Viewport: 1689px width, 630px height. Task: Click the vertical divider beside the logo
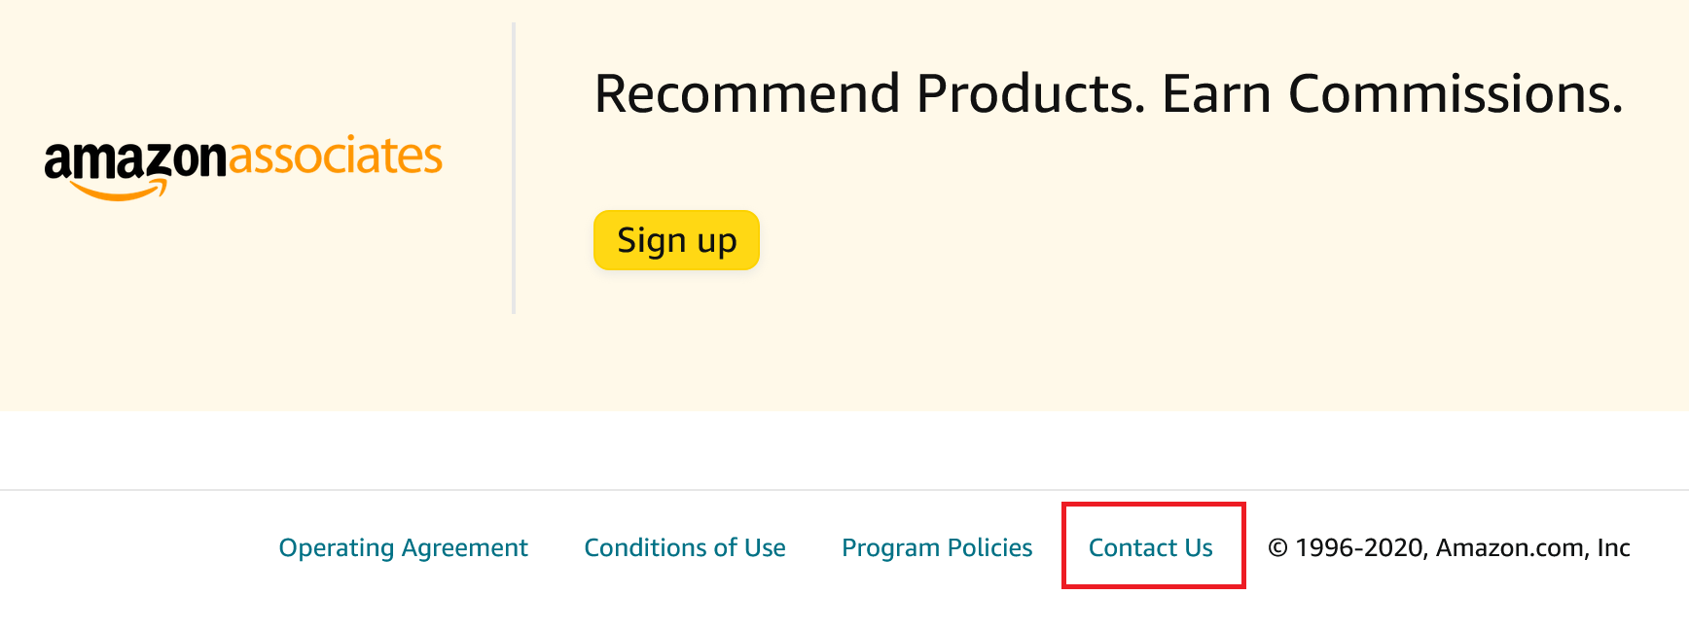coord(514,167)
